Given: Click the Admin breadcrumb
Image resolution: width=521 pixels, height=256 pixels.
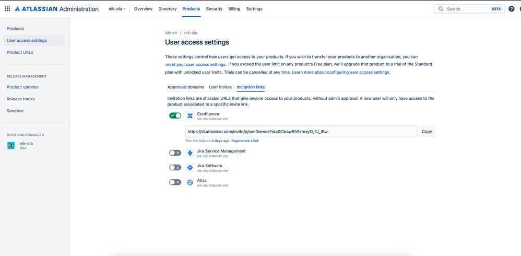Looking at the screenshot, I should pos(171,33).
